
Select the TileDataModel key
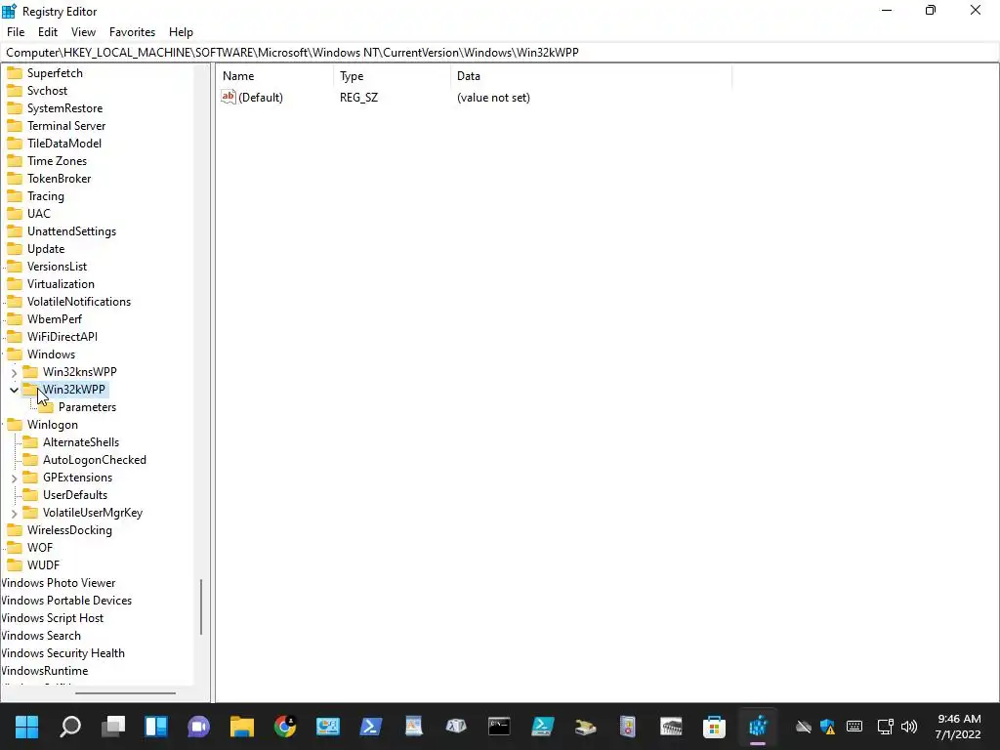click(x=63, y=144)
